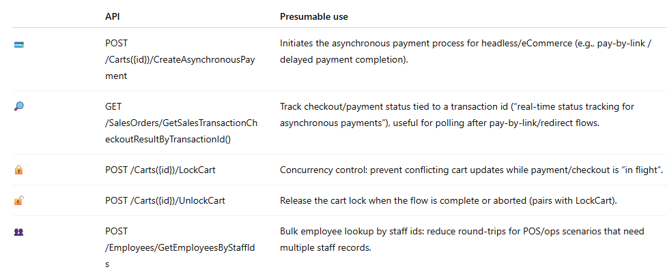This screenshot has height=278, width=667.
Task: Click the 'multiple staff records' text line
Action: coord(326,248)
